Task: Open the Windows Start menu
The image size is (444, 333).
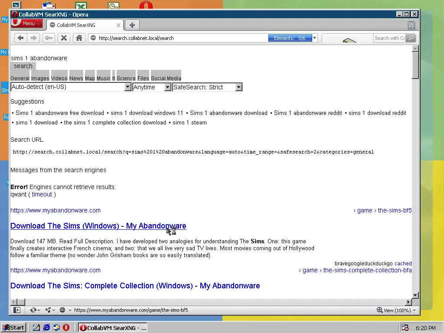Action: [x=13, y=328]
